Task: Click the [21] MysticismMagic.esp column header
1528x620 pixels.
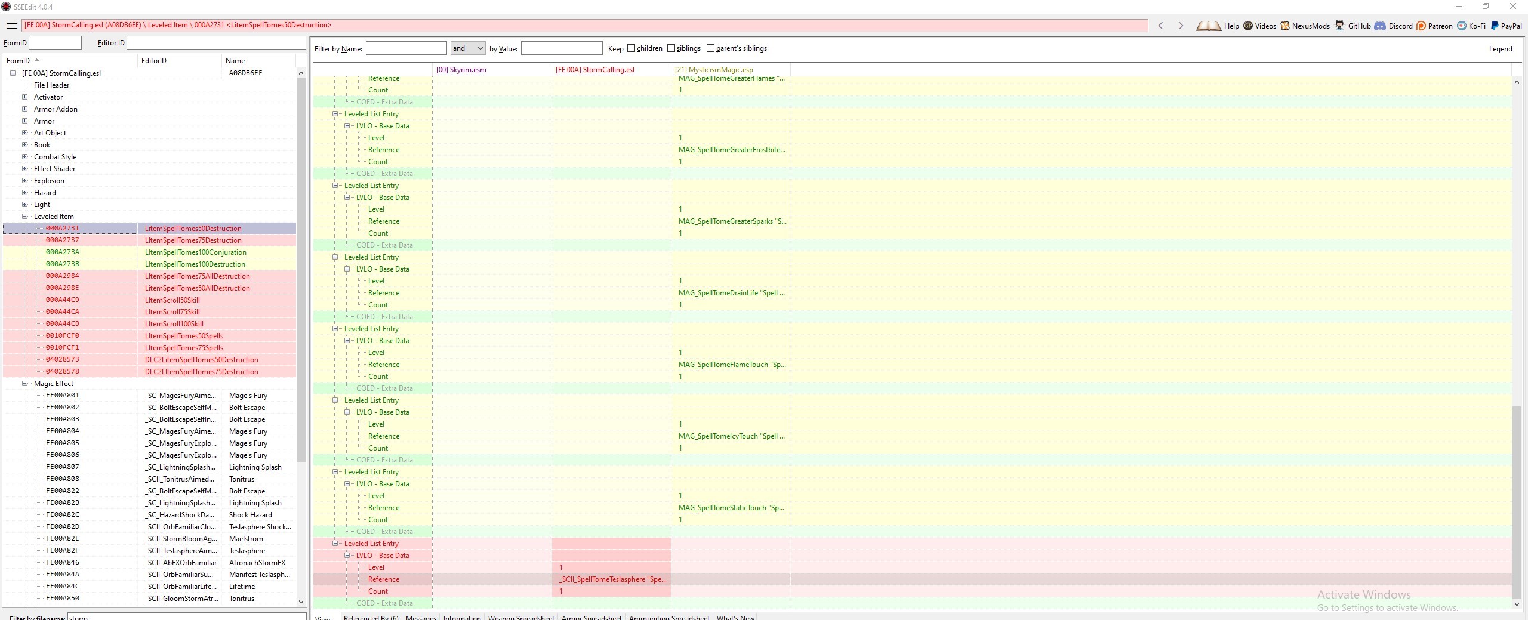Action: 731,70
